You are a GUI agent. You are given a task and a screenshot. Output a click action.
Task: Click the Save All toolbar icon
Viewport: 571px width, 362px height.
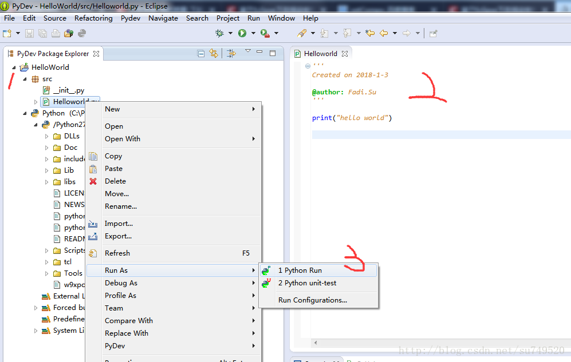[x=42, y=33]
